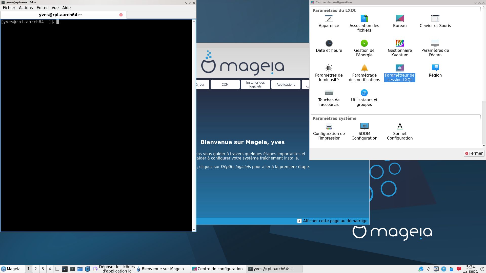Click inside the terminal prompt area
This screenshot has width=486, height=273.
coord(96,125)
